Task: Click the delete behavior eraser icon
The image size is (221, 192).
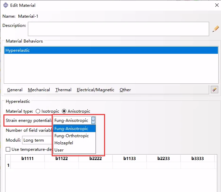Action: pyautogui.click(x=214, y=90)
